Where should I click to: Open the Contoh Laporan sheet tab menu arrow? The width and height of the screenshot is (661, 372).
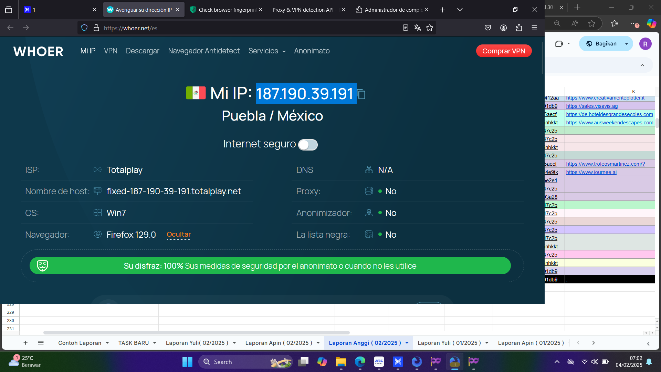[107, 343]
